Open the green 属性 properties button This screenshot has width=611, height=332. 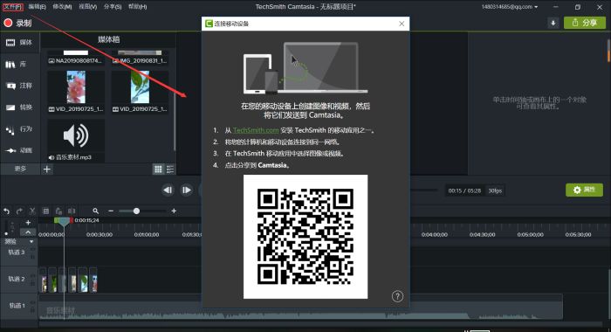[584, 190]
